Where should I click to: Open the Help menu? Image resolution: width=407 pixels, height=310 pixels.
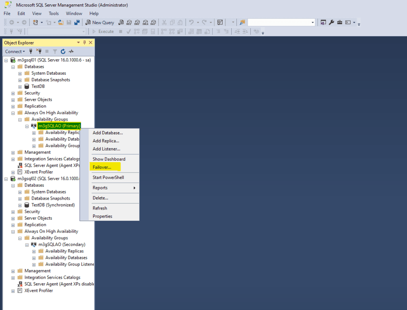(94, 13)
